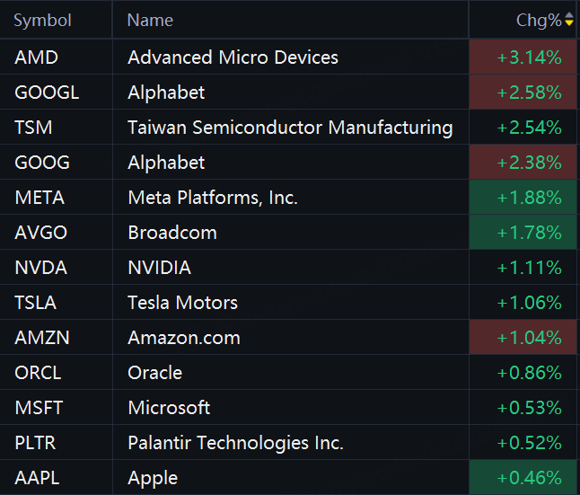Image resolution: width=580 pixels, height=495 pixels.
Task: Select the Chg% column header label
Action: pos(538,20)
